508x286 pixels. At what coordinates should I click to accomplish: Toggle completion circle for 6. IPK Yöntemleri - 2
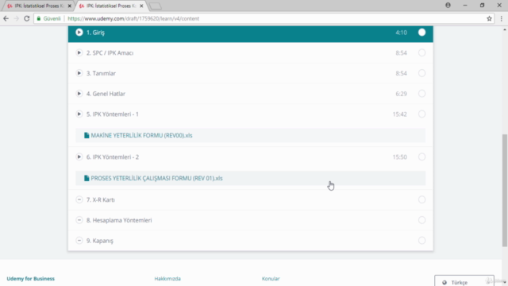point(421,157)
